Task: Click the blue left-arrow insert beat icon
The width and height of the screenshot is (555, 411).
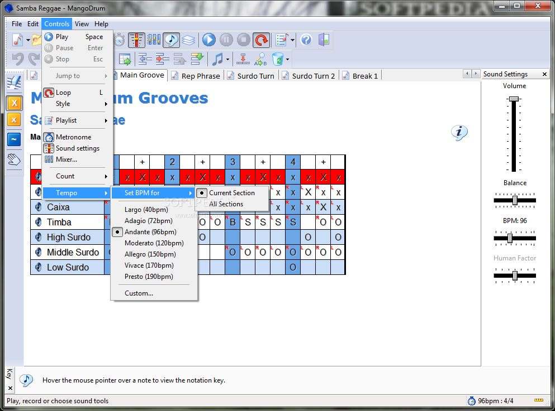Action: click(x=145, y=59)
